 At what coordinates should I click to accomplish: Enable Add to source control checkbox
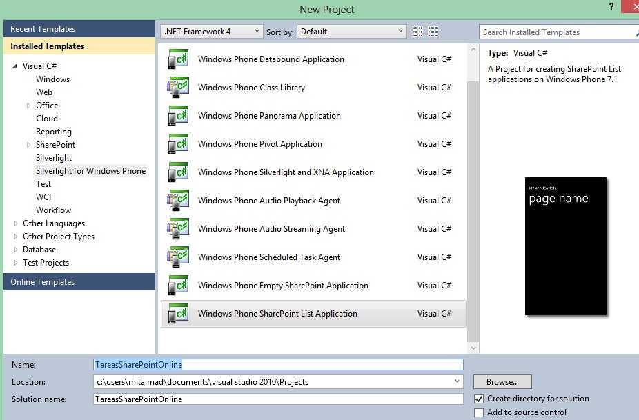479,412
